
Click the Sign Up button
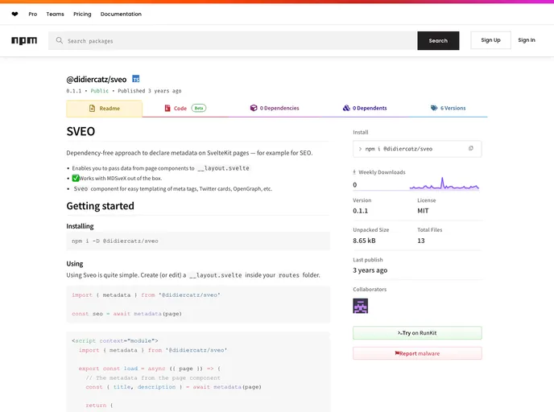pyautogui.click(x=490, y=40)
